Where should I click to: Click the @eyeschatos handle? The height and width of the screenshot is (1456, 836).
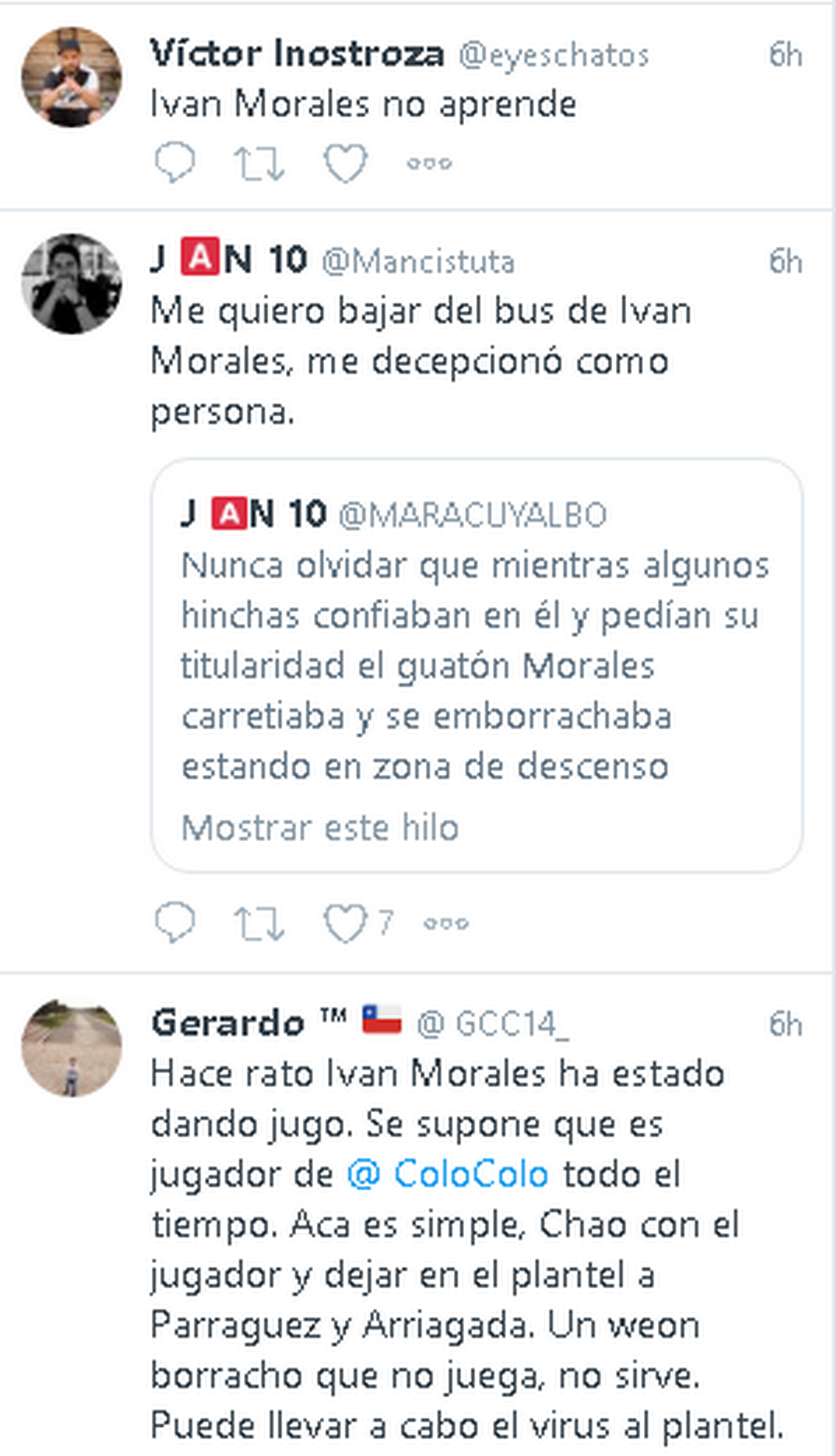[x=554, y=55]
